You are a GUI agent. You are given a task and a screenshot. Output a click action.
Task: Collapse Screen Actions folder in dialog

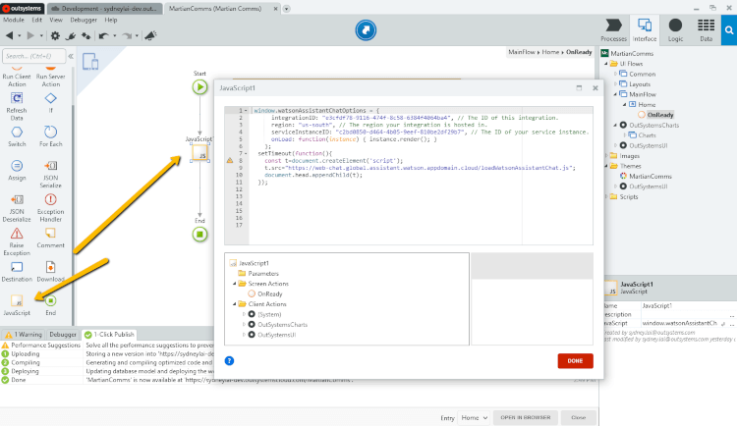coord(235,284)
